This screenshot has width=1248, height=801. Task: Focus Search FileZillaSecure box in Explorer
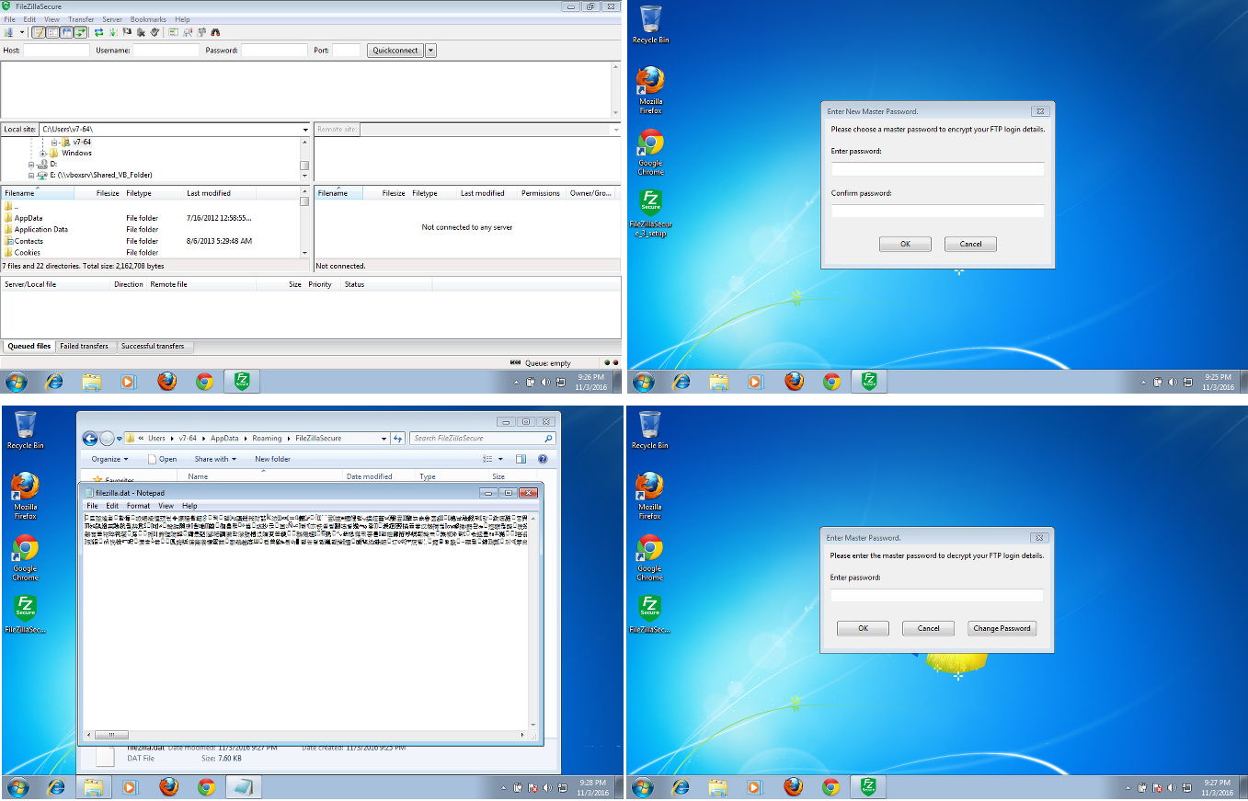483,439
